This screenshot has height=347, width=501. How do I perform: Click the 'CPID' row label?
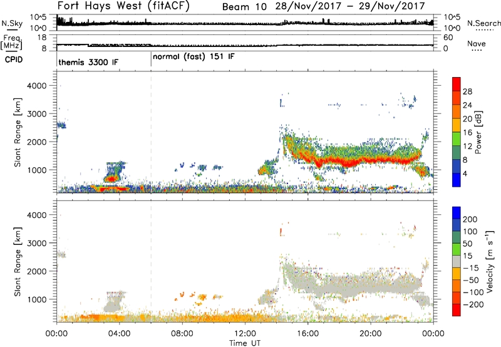pyautogui.click(x=14, y=60)
